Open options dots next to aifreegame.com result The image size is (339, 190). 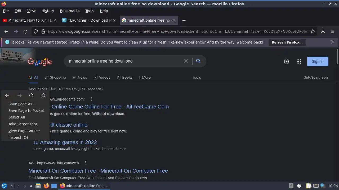coord(91,99)
